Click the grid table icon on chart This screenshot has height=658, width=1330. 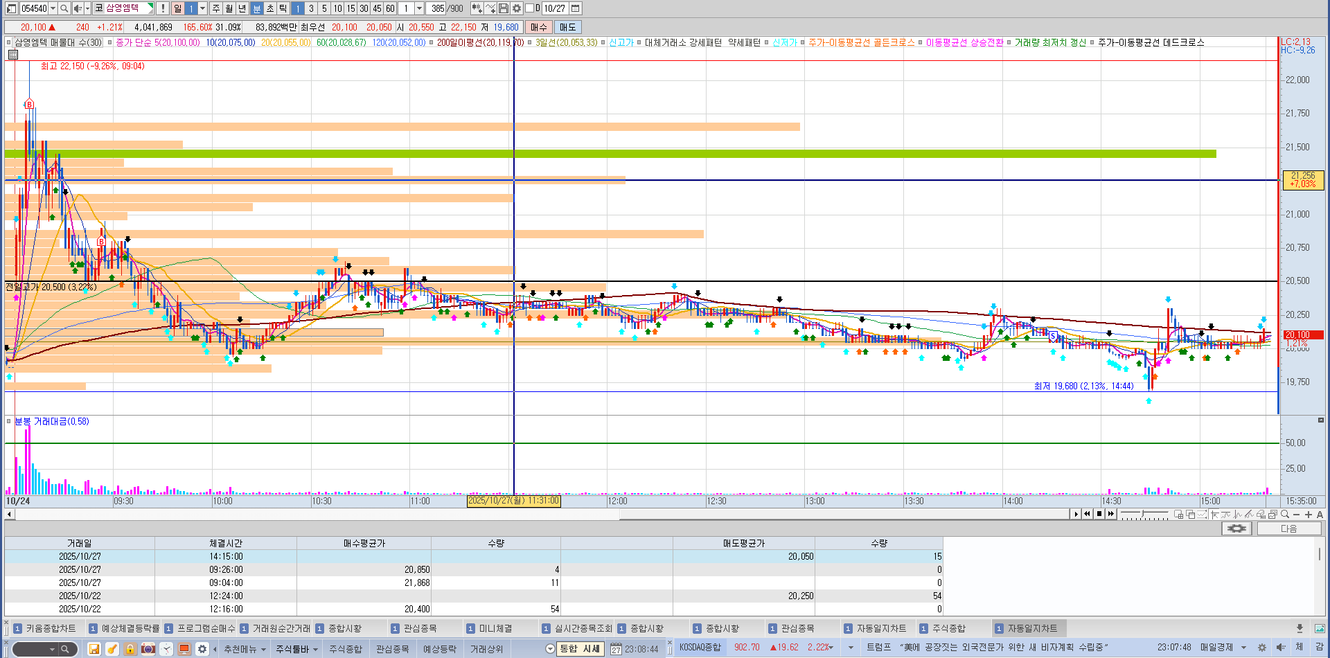coord(12,54)
